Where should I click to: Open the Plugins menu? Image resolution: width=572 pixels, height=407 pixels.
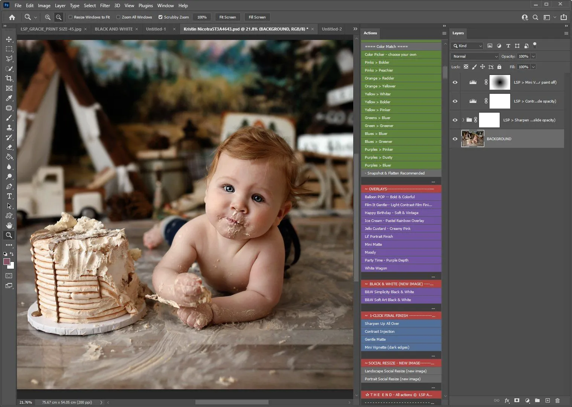(x=146, y=5)
